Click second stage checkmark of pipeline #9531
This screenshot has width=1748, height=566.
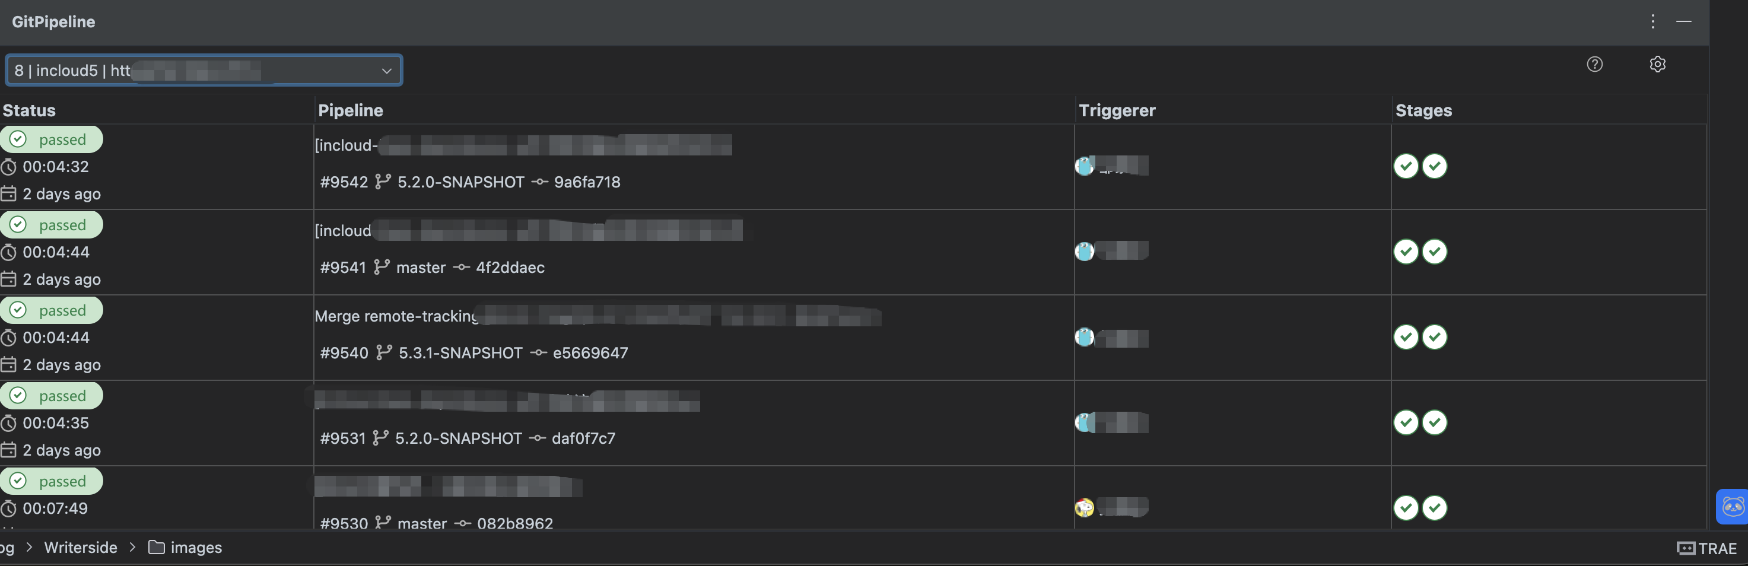tap(1434, 423)
